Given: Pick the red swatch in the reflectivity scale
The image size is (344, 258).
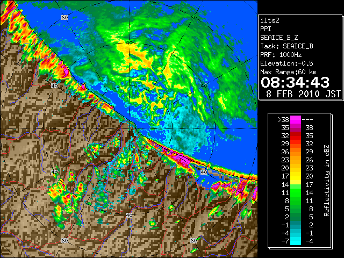Looking at the screenshot, I should [x=296, y=136].
